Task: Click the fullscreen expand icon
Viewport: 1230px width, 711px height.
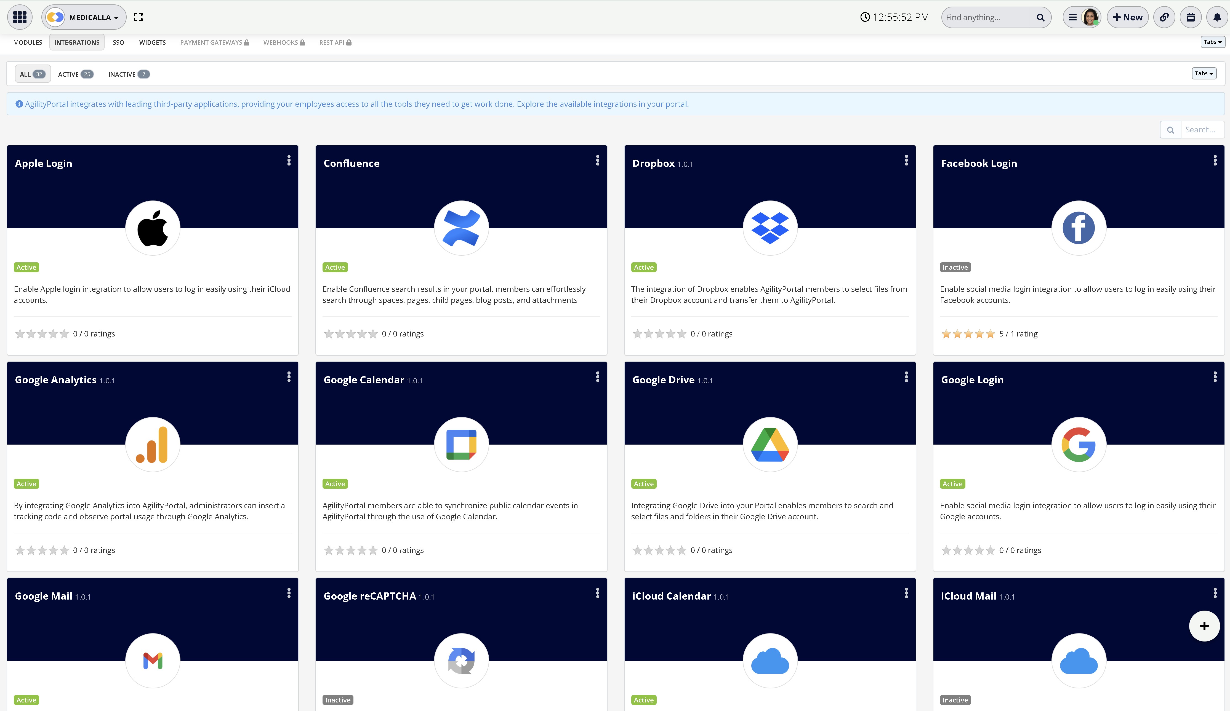Action: [138, 17]
